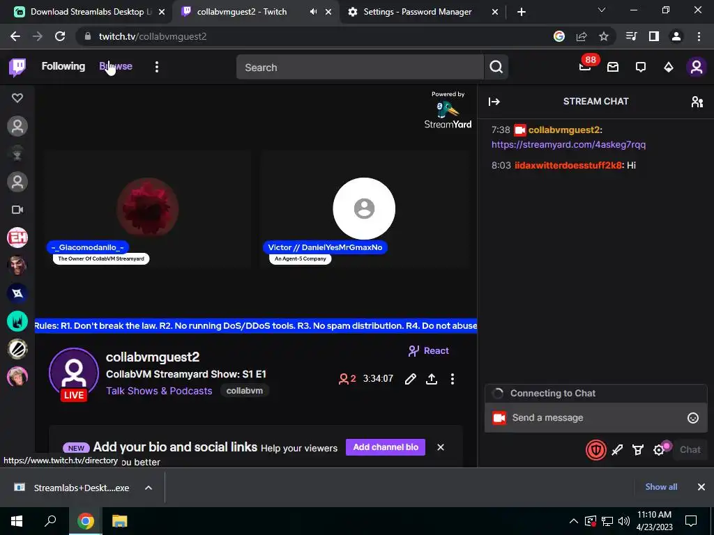Open the recommended channels camera icon

[x=17, y=210]
